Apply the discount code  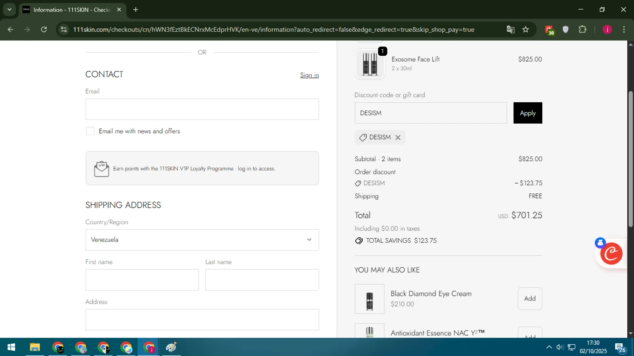click(x=527, y=113)
